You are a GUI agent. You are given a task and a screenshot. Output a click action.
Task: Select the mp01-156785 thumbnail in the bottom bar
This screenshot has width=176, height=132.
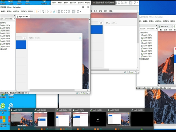coord(22,119)
